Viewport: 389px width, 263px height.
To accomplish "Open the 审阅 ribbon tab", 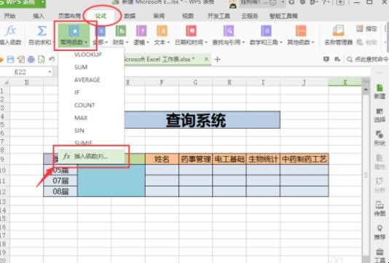I will [x=159, y=16].
